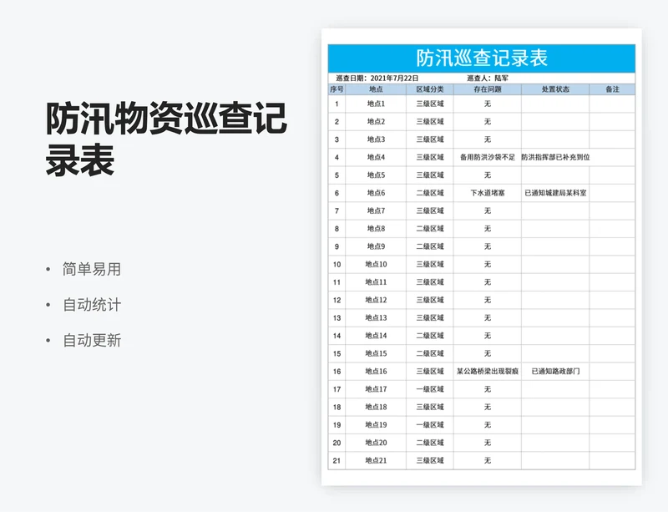Click '无' in the 地点17 row

[x=488, y=389]
